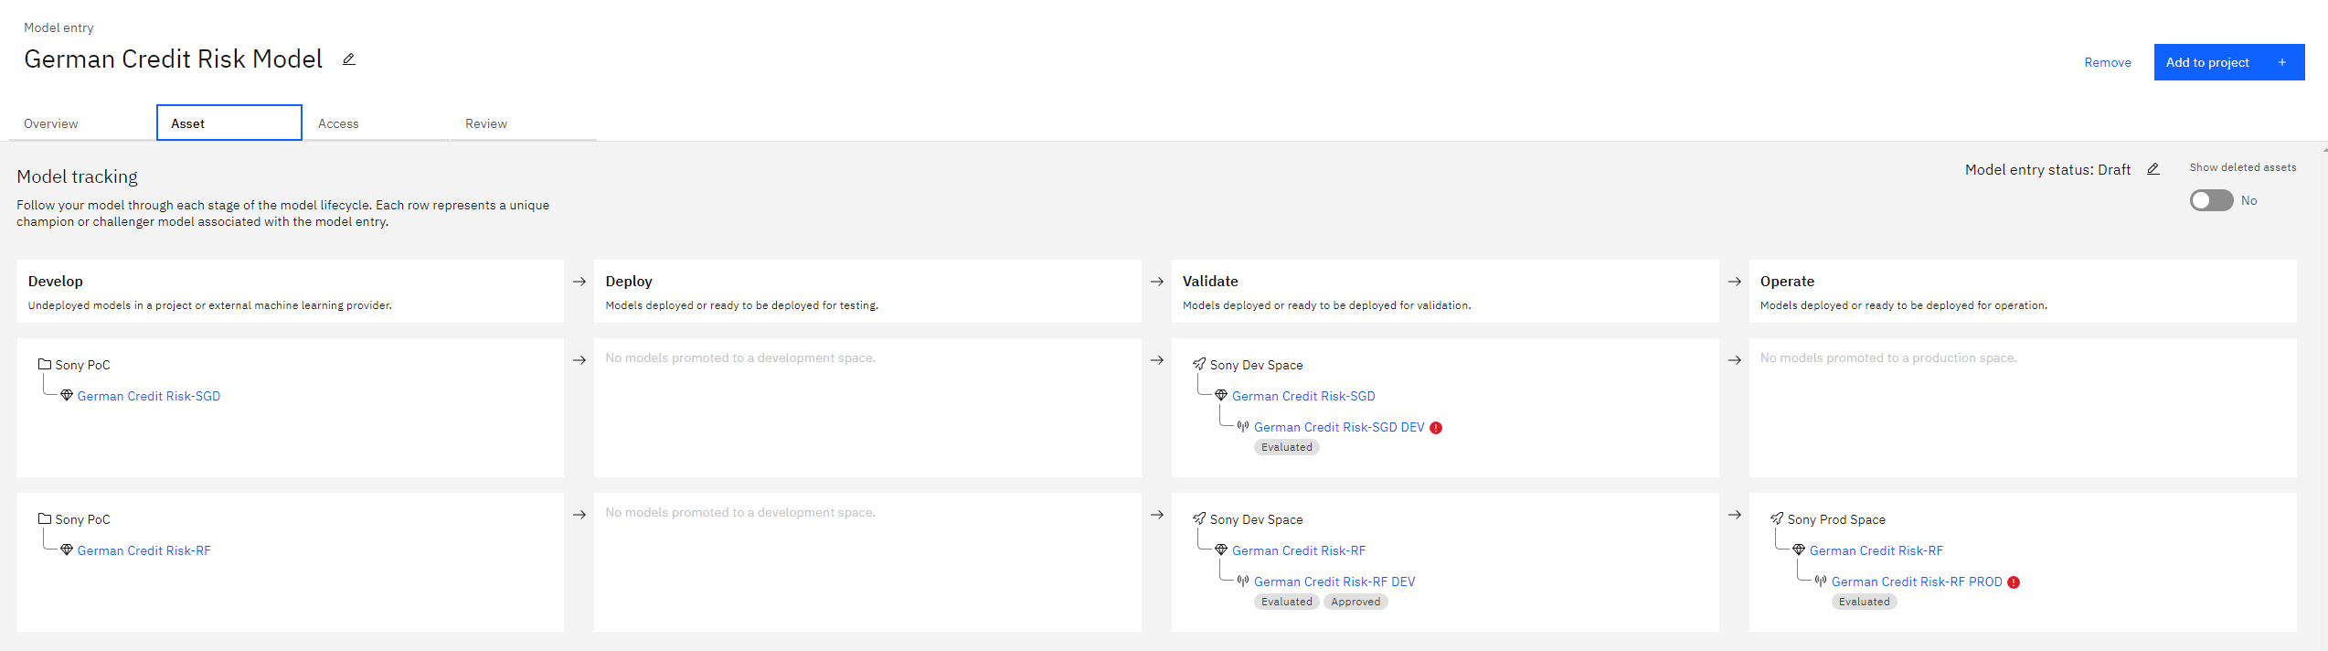The width and height of the screenshot is (2328, 651).
Task: Click the Approved tag under Risk-RF DEV
Action: point(1355,602)
